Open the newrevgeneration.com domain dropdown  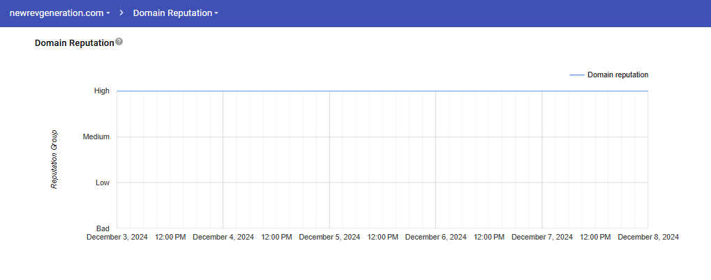click(x=59, y=13)
